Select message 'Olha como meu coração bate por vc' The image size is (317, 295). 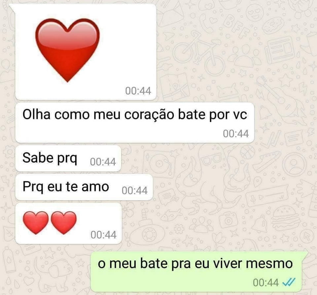coord(135,123)
